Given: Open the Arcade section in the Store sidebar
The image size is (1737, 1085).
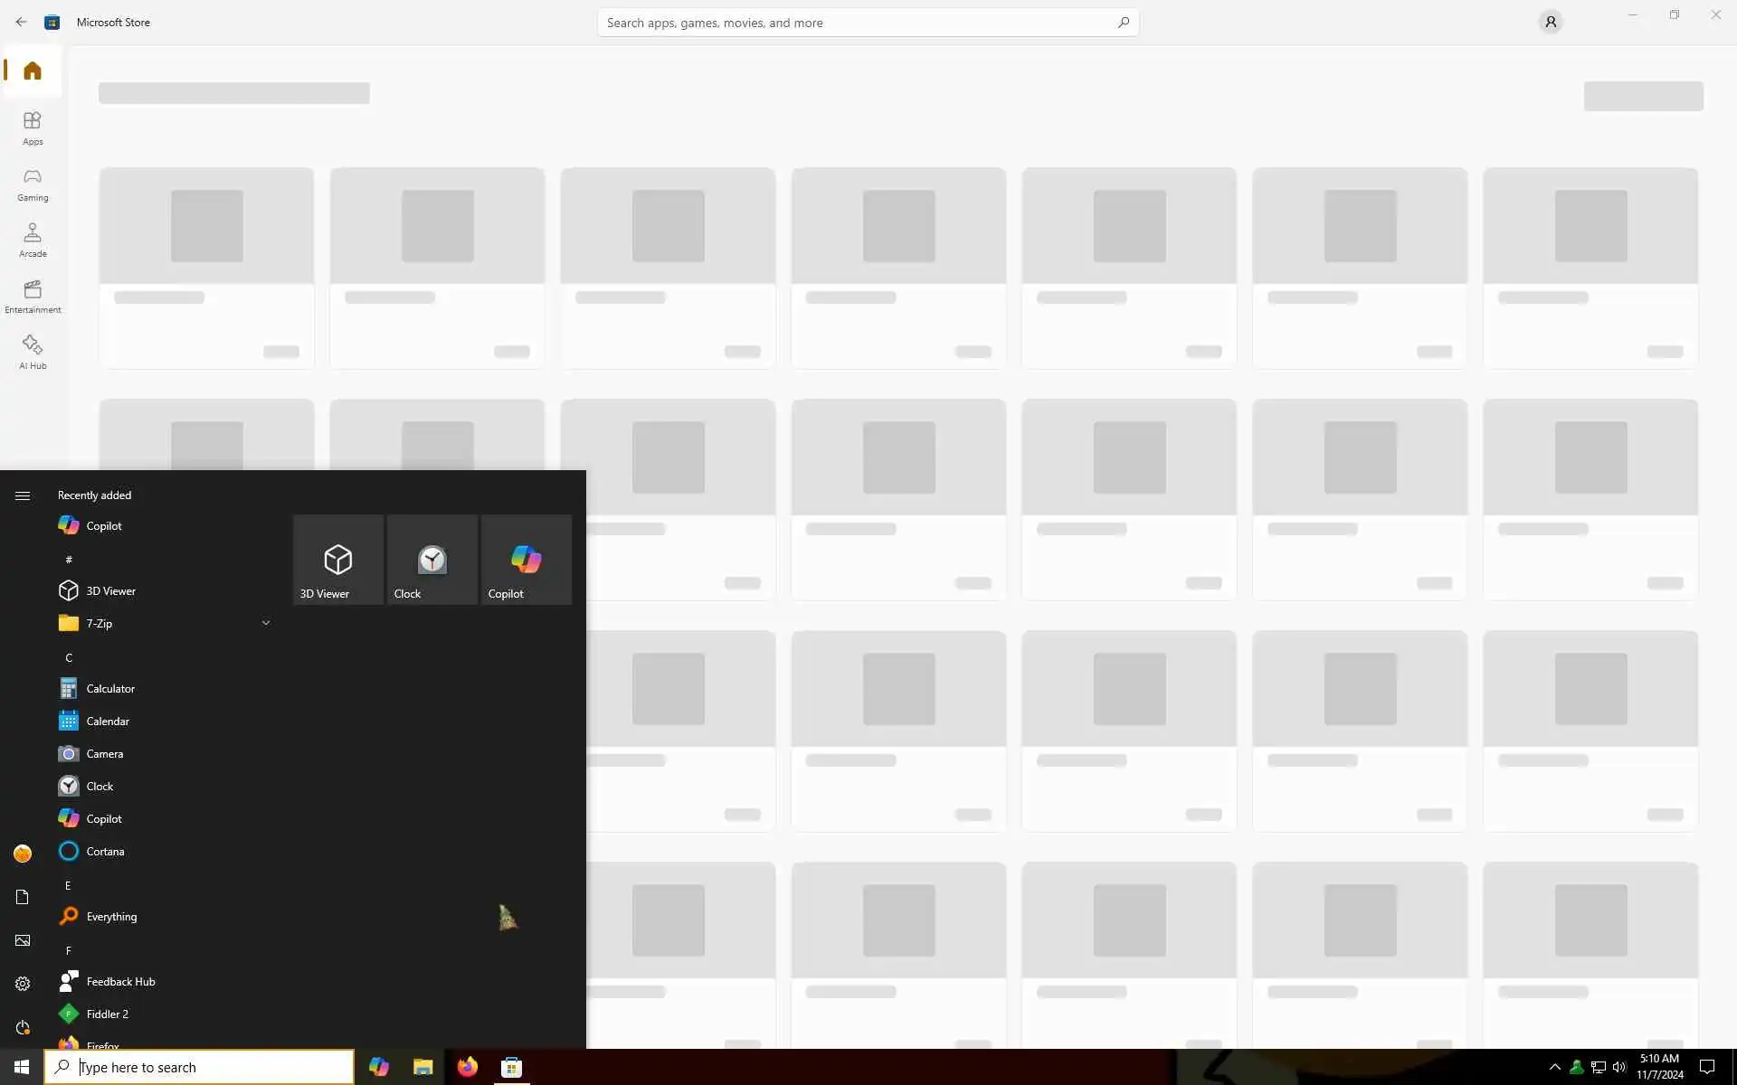Looking at the screenshot, I should click(33, 241).
